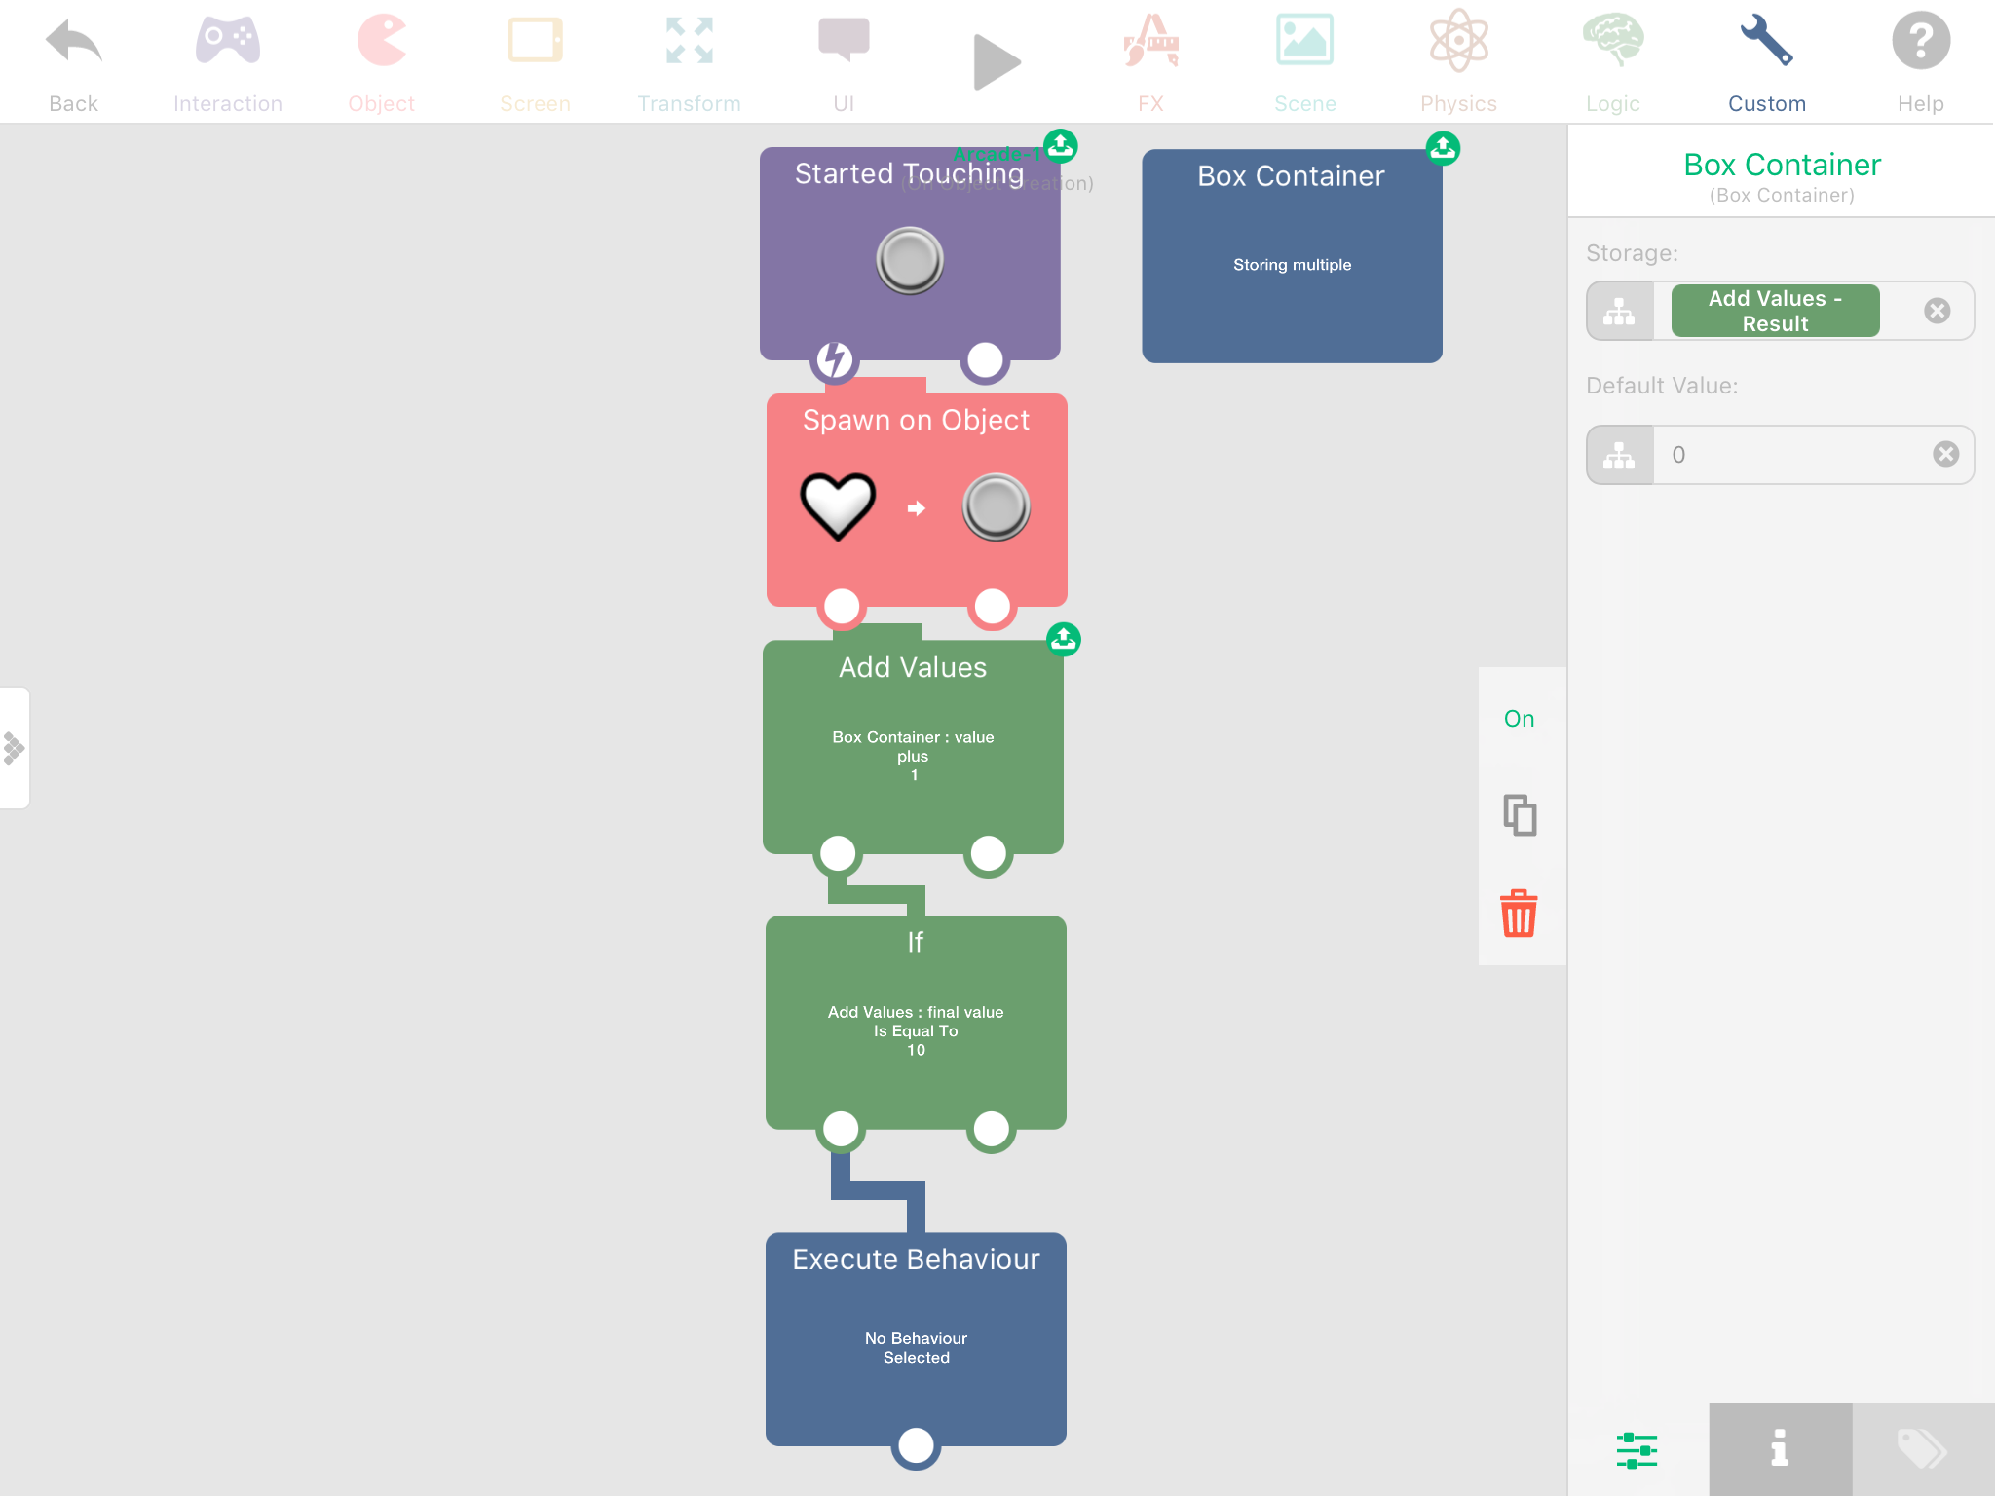Viewport: 1995px width, 1496px height.
Task: Open the Help question mark
Action: [1920, 43]
